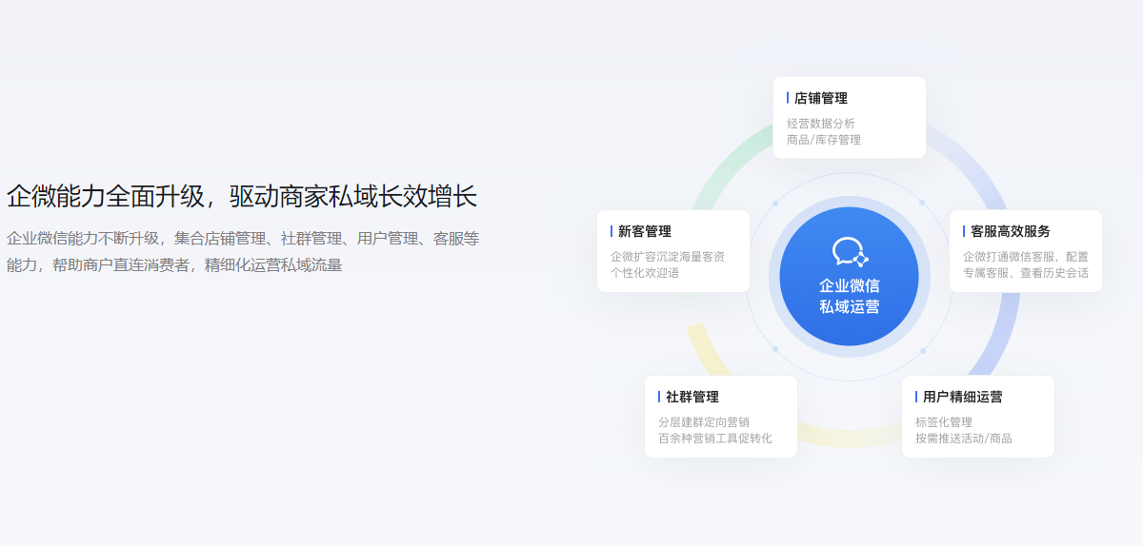Image resolution: width=1143 pixels, height=546 pixels.
Task: Click description line starting 企业微信能力不断升级
Action: pos(243,239)
